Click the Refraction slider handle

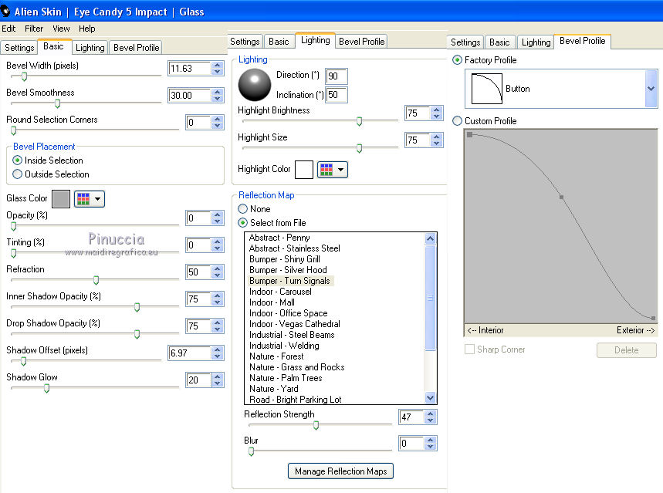[96, 280]
